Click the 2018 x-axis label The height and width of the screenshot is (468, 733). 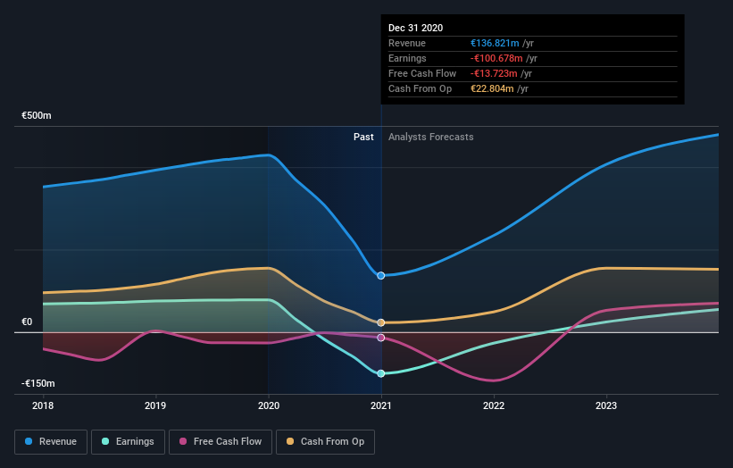(43, 405)
